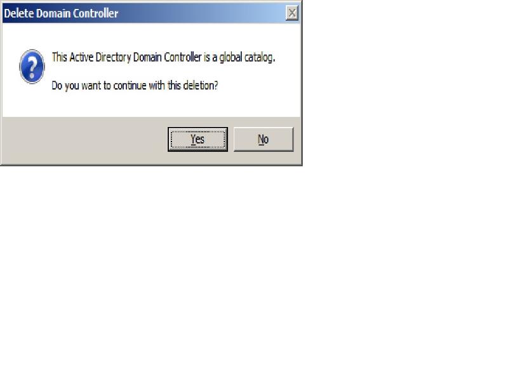Select the Delete Domain Controller title bar
508x381 pixels.
[151, 13]
